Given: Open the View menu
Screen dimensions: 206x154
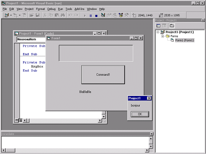Looking at the screenshot, I should point(19,9).
